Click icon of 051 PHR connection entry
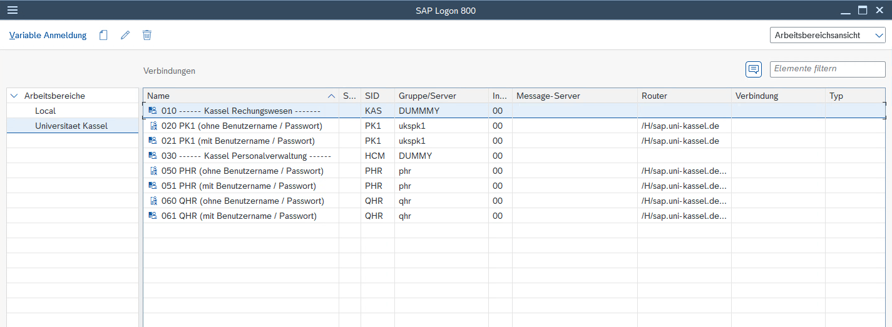892x327 pixels. click(x=153, y=186)
